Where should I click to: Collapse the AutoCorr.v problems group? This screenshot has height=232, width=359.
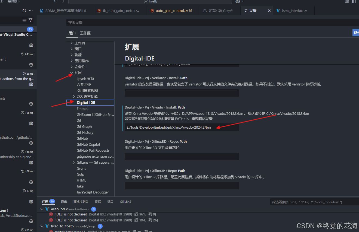[x=42, y=209]
